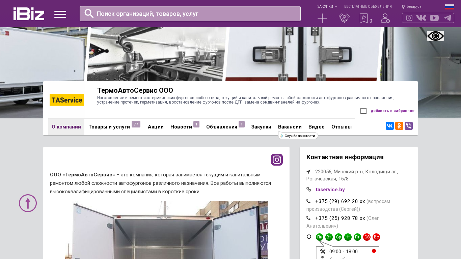Image resolution: width=461 pixels, height=259 pixels.
Task: Open the Отзывы tab
Action: pos(342,127)
